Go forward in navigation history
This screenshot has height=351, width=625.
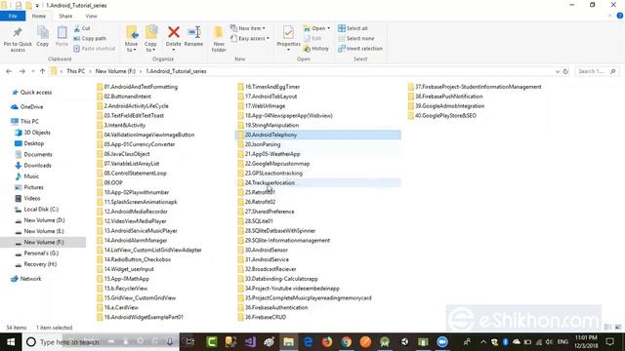tap(22, 71)
